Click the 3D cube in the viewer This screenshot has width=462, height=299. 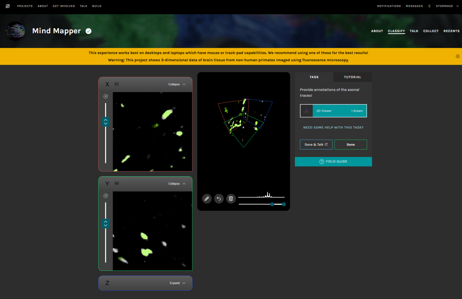point(245,123)
